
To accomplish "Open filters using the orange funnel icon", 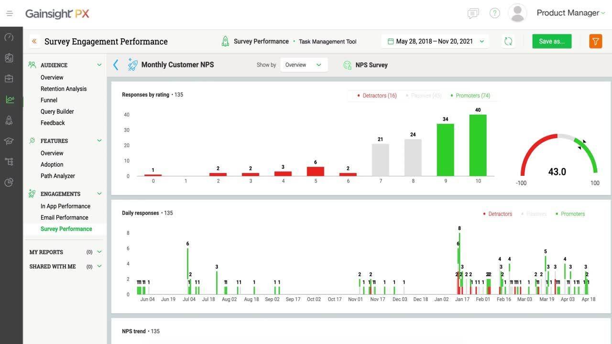I will 595,41.
